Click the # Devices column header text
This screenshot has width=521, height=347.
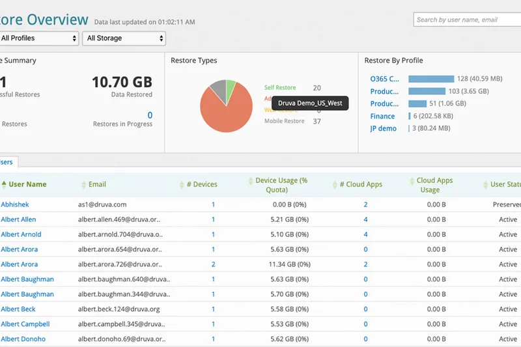202,184
